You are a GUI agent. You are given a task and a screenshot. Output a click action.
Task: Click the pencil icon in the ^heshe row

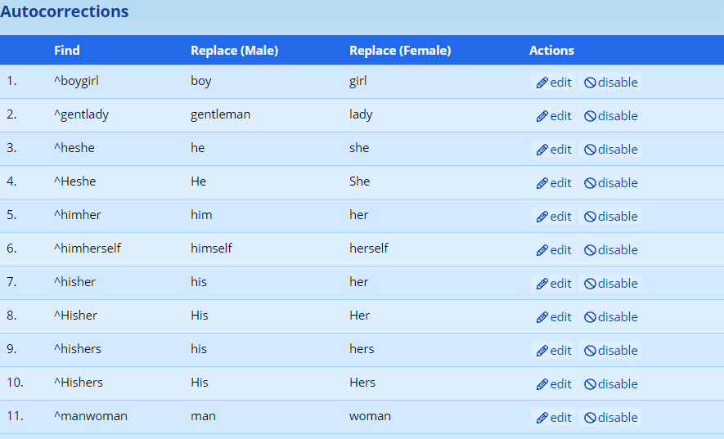click(542, 150)
